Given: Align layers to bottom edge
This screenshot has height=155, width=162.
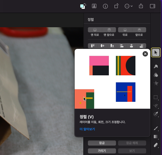Looking at the screenshot, I should coord(112,46).
